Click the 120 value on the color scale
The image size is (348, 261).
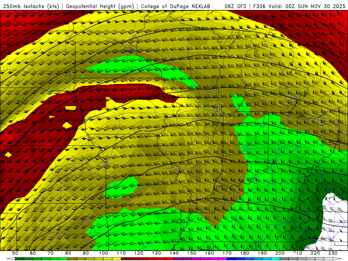coord(139,253)
